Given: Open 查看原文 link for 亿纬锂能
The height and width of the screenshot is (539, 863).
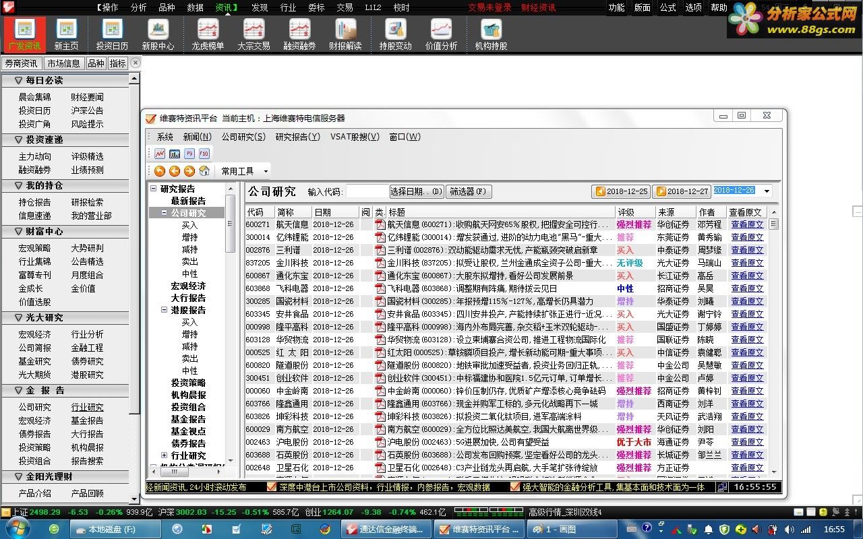Looking at the screenshot, I should coord(747,237).
